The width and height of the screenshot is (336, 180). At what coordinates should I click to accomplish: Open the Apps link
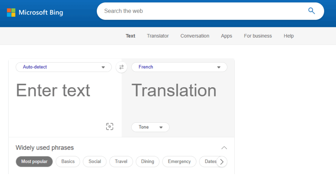pyautogui.click(x=226, y=36)
